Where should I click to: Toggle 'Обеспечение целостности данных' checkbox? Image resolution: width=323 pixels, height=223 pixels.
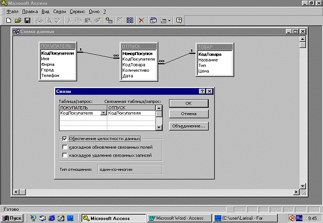pyautogui.click(x=65, y=139)
